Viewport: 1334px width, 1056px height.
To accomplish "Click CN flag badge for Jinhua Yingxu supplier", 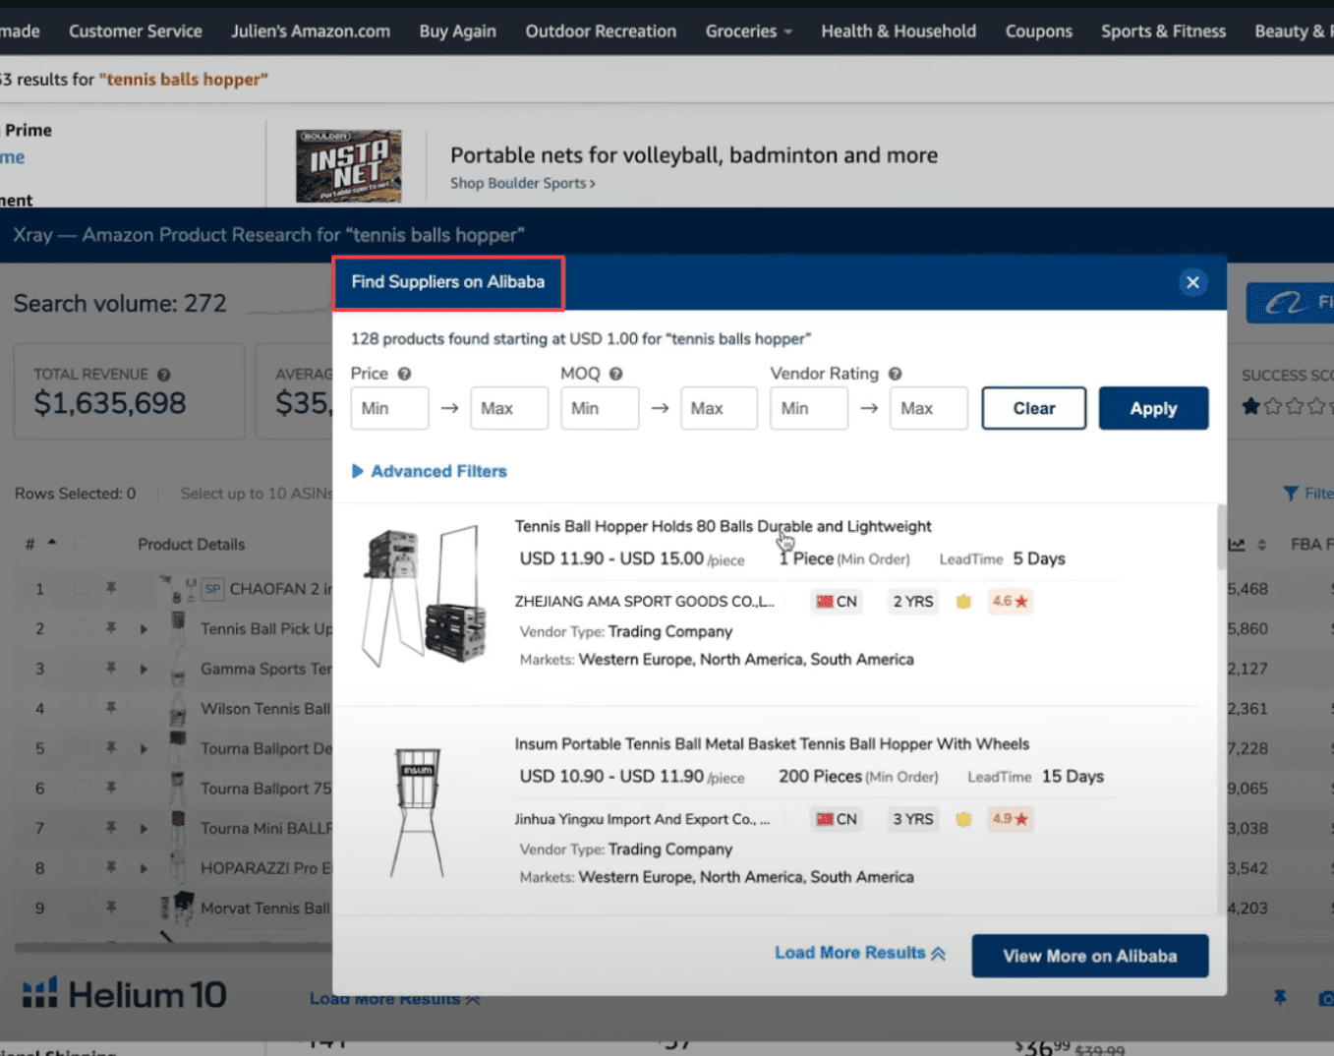I will (837, 819).
